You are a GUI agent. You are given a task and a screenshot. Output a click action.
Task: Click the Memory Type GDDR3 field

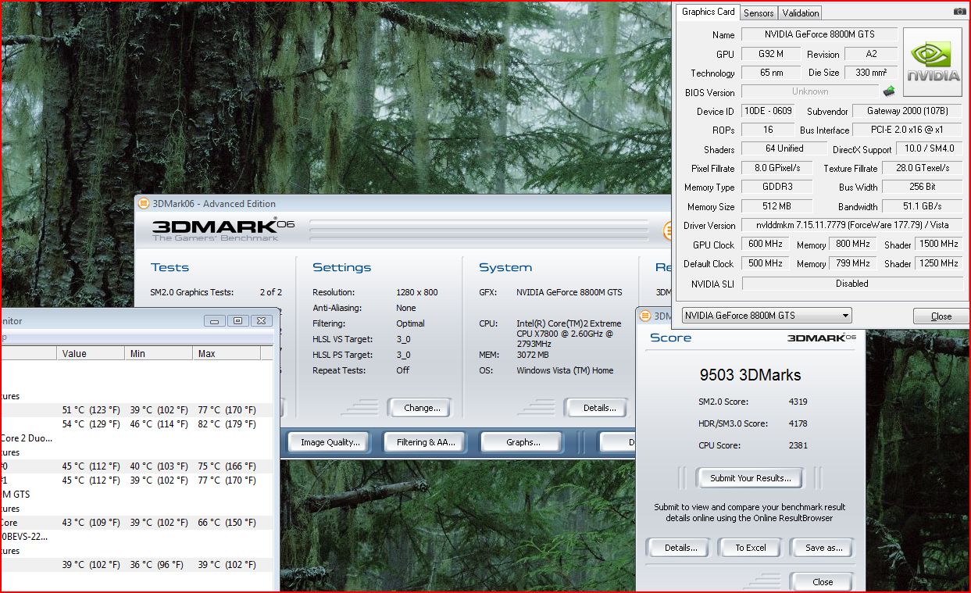tap(776, 187)
